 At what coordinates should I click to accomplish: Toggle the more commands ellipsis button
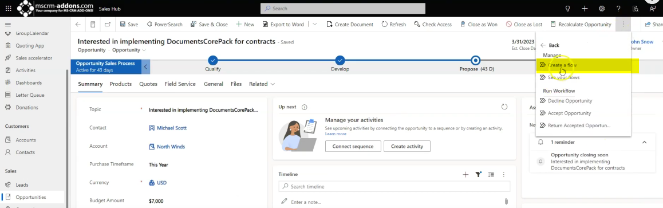click(623, 25)
